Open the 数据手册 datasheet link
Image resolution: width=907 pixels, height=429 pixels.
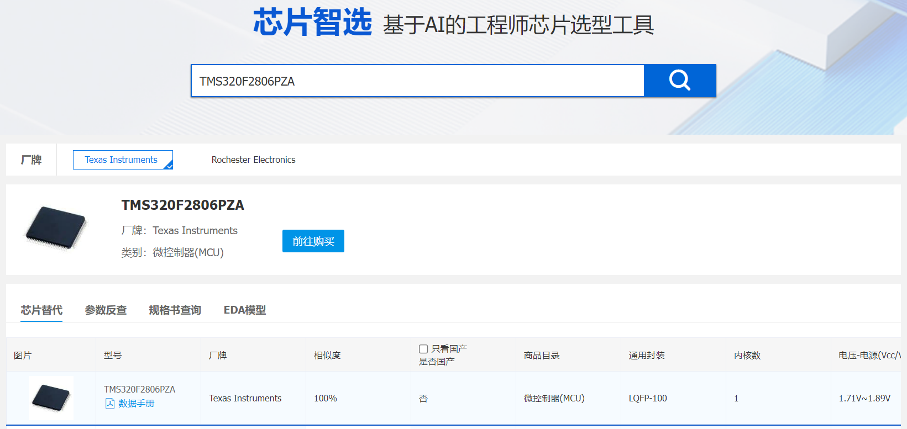click(x=137, y=404)
